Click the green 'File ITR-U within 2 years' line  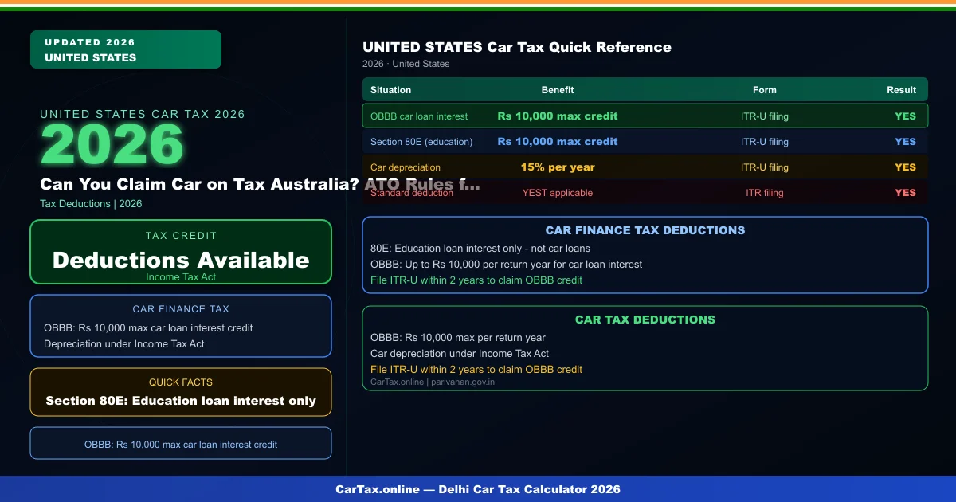476,280
